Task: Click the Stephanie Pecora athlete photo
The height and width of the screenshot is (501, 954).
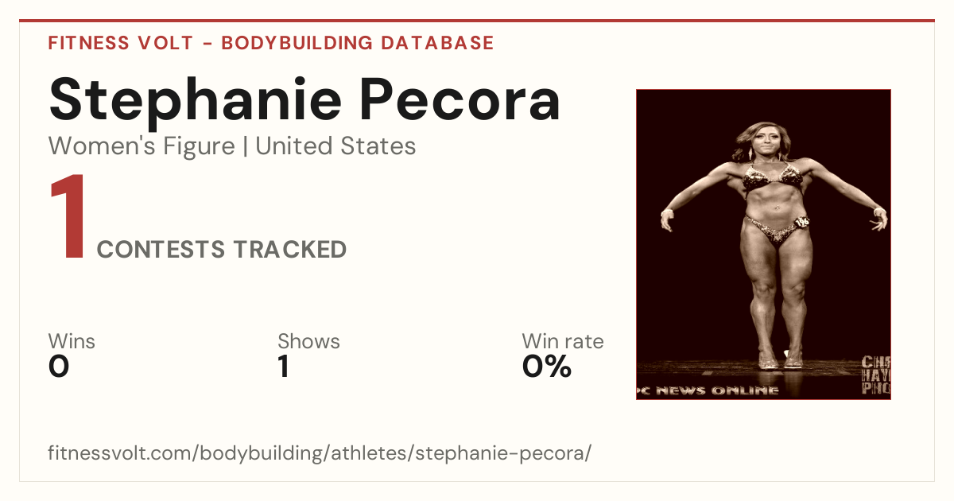Action: coord(763,244)
